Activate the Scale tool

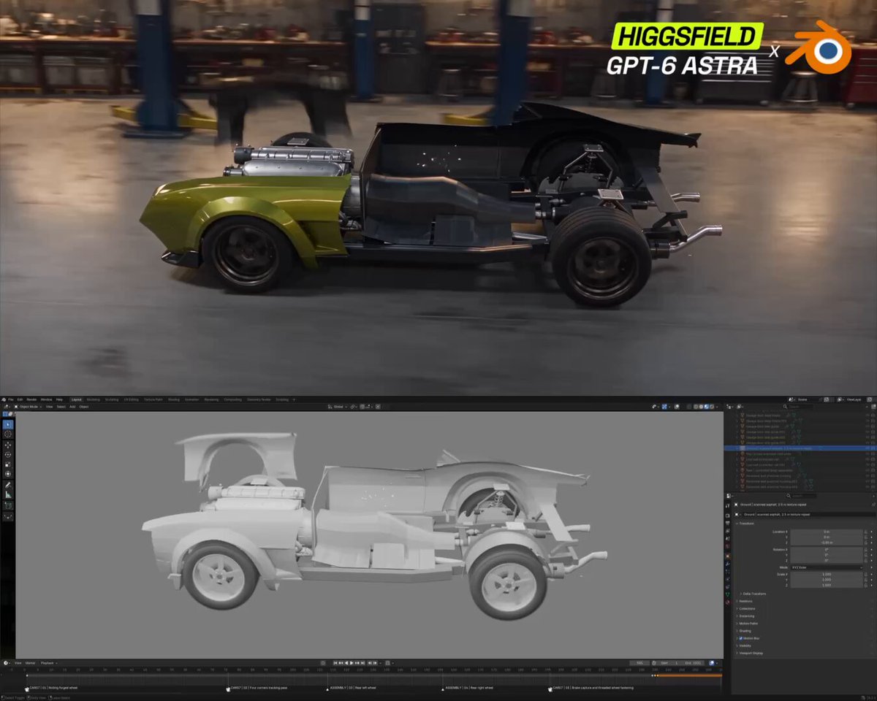[x=8, y=464]
